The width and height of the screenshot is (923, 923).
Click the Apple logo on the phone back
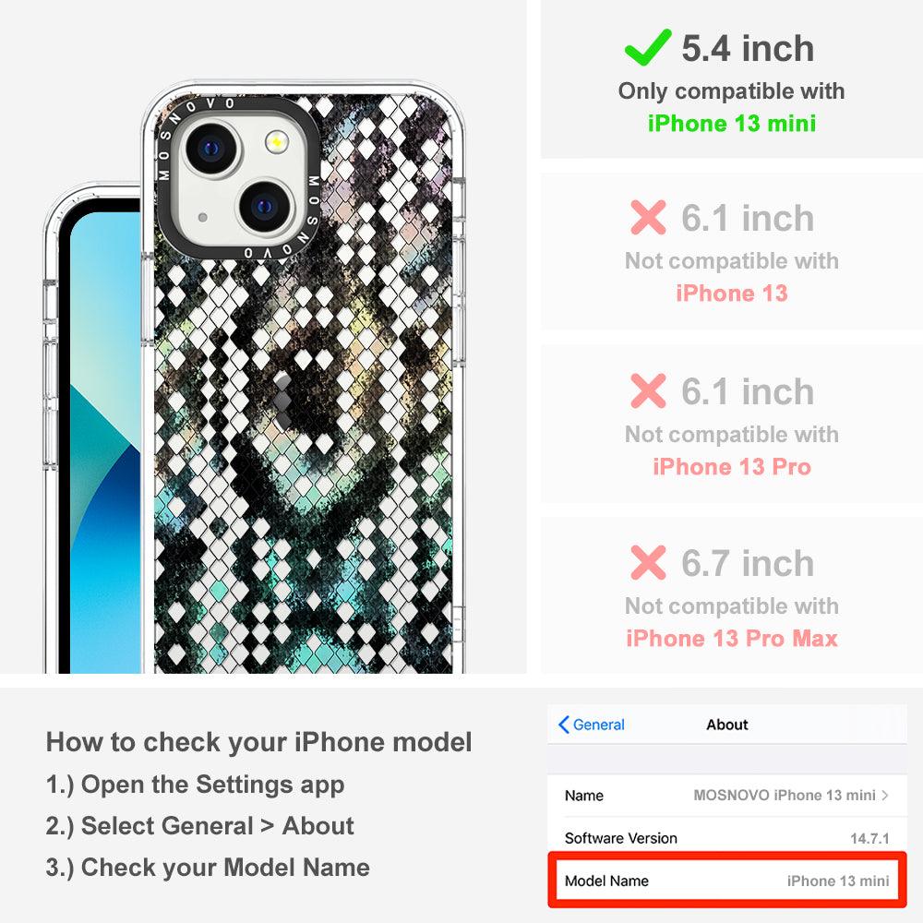point(283,399)
